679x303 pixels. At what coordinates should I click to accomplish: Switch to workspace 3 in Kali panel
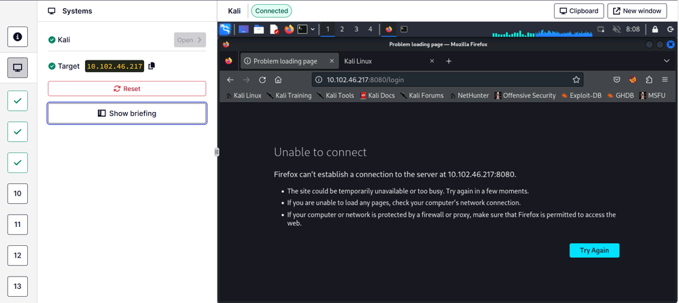tap(356, 29)
